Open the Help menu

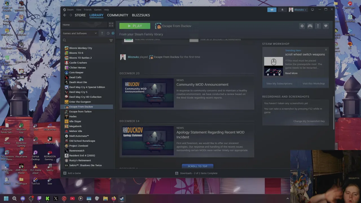[x=106, y=10]
